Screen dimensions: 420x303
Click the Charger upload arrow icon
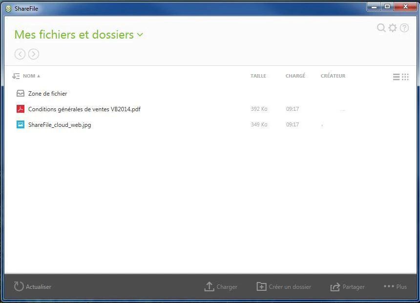pos(209,286)
